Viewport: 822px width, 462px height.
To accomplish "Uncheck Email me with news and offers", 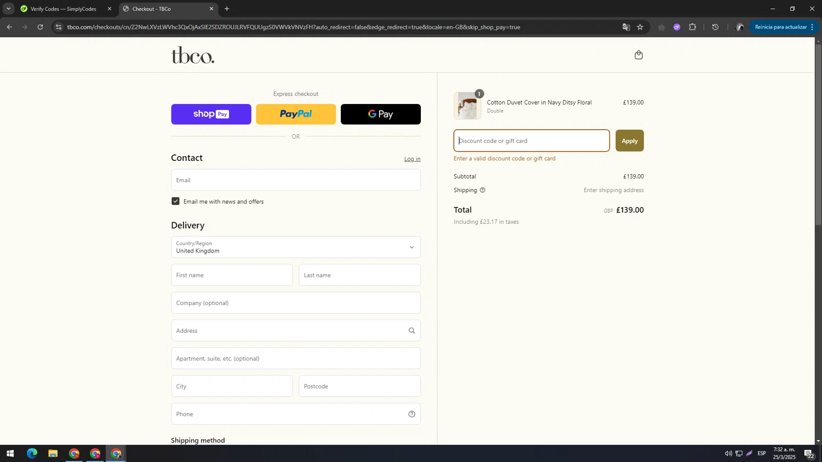I will [x=175, y=201].
